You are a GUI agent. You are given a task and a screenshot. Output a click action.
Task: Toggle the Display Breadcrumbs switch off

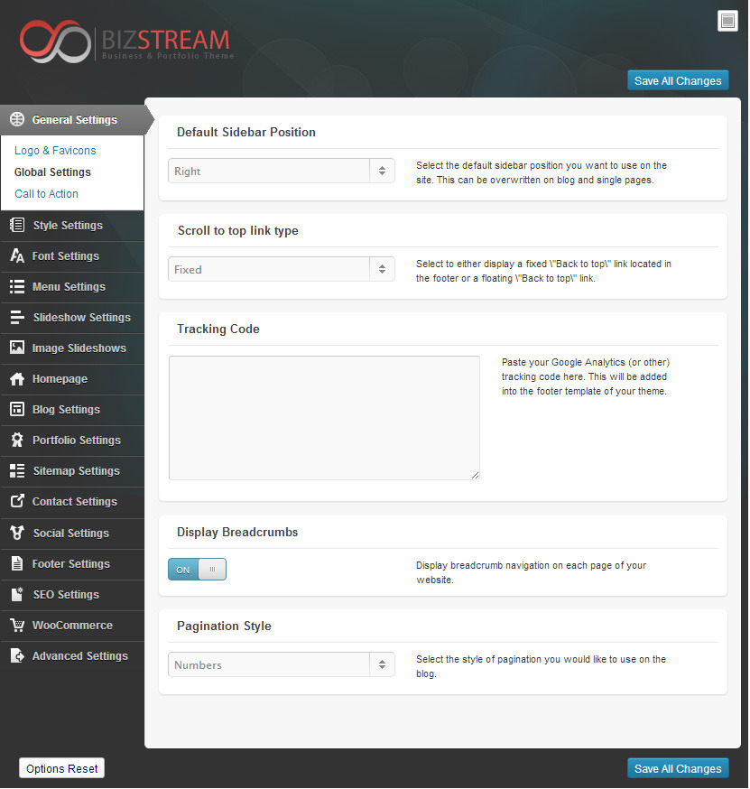tap(197, 570)
